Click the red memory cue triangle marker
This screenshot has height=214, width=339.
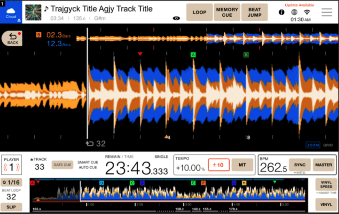pos(140,54)
